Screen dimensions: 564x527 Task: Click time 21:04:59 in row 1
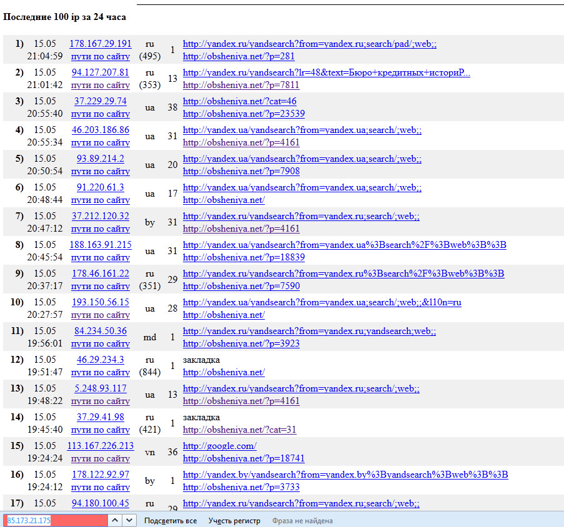[44, 56]
